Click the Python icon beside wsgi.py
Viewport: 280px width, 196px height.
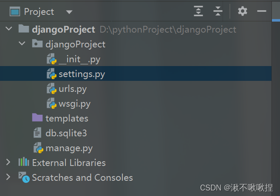tap(52, 104)
